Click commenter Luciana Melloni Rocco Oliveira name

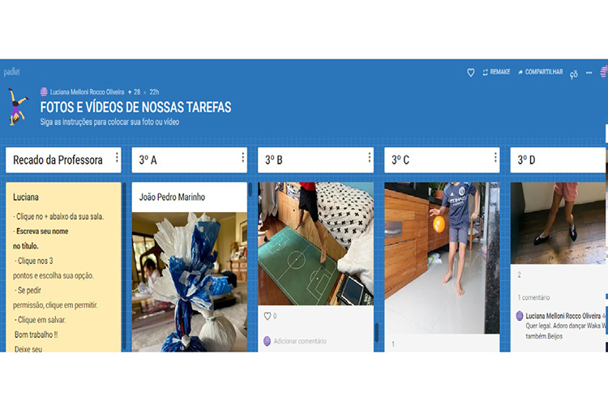(563, 316)
